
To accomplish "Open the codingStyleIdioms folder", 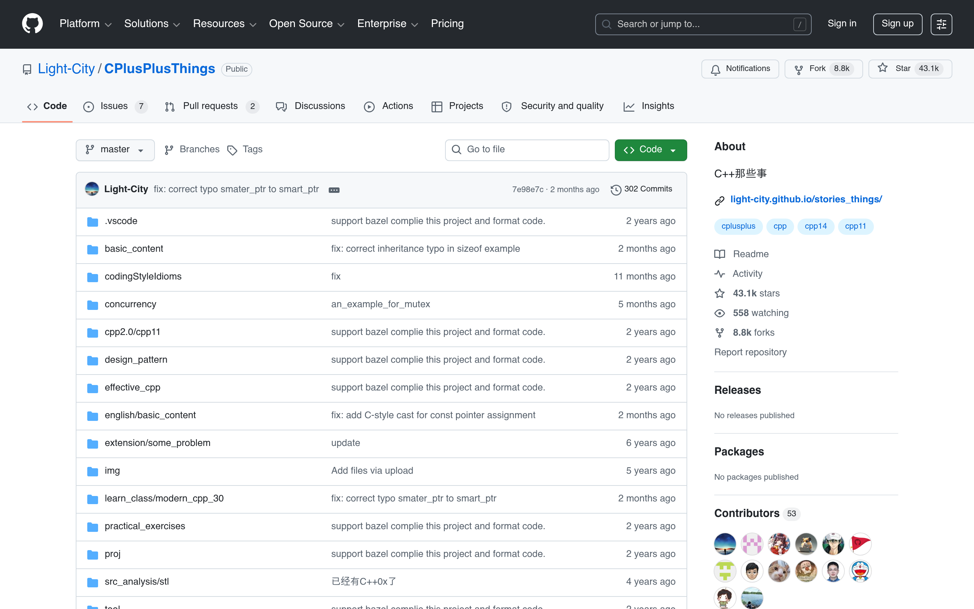I will tap(143, 277).
